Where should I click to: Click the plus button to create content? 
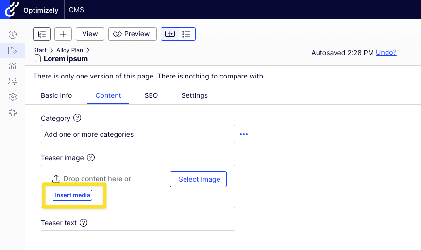tap(63, 34)
